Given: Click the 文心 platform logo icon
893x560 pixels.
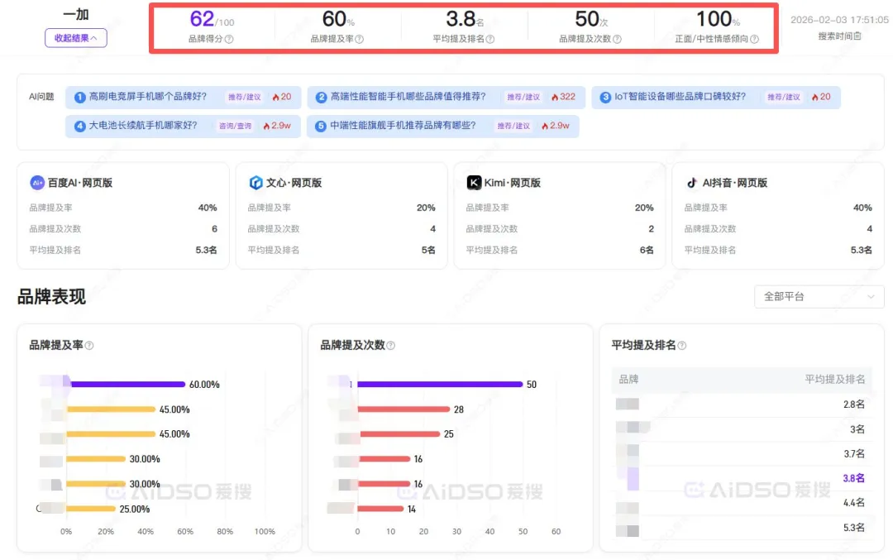Looking at the screenshot, I should [x=255, y=183].
